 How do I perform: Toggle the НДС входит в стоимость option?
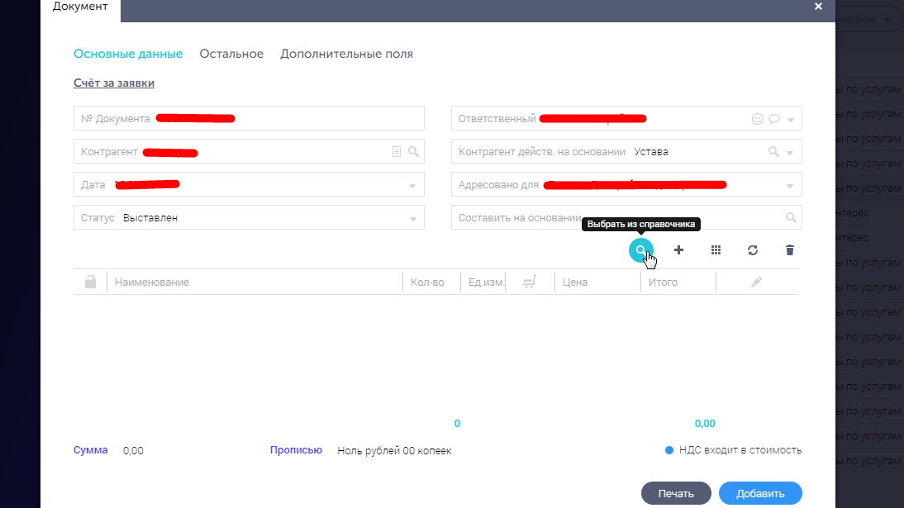pos(670,450)
